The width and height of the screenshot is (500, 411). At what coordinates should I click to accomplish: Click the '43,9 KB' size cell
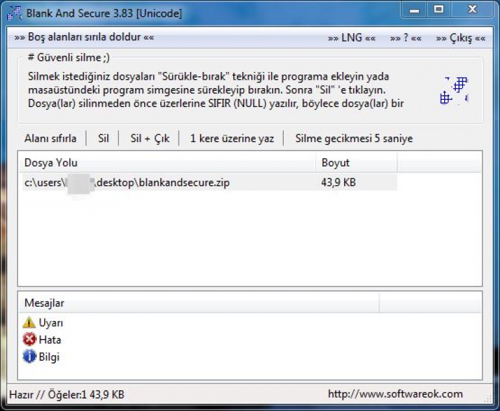pyautogui.click(x=338, y=182)
